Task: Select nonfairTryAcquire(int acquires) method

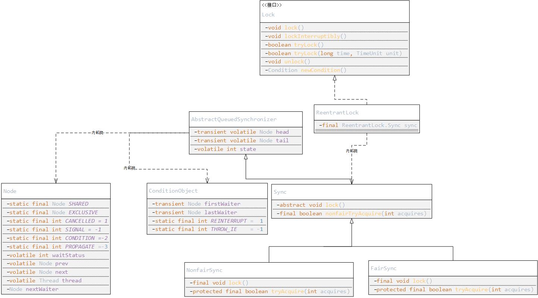Action: [352, 213]
